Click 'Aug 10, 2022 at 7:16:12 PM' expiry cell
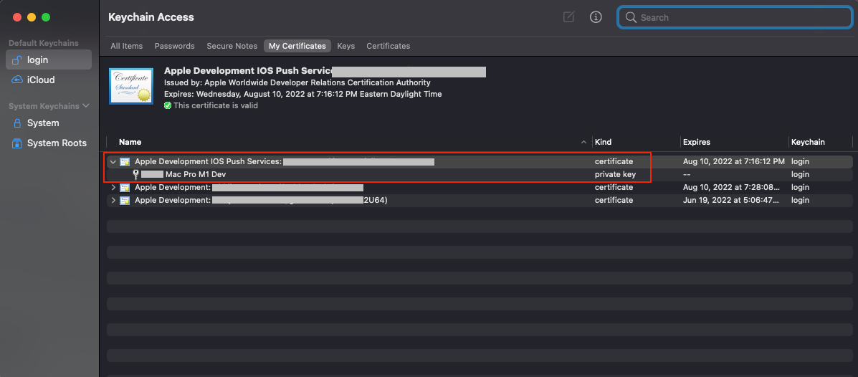This screenshot has height=377, width=858. tap(734, 162)
